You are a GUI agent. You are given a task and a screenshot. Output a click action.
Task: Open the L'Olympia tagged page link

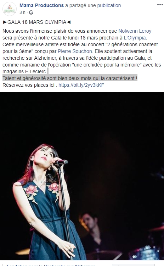[135, 38]
